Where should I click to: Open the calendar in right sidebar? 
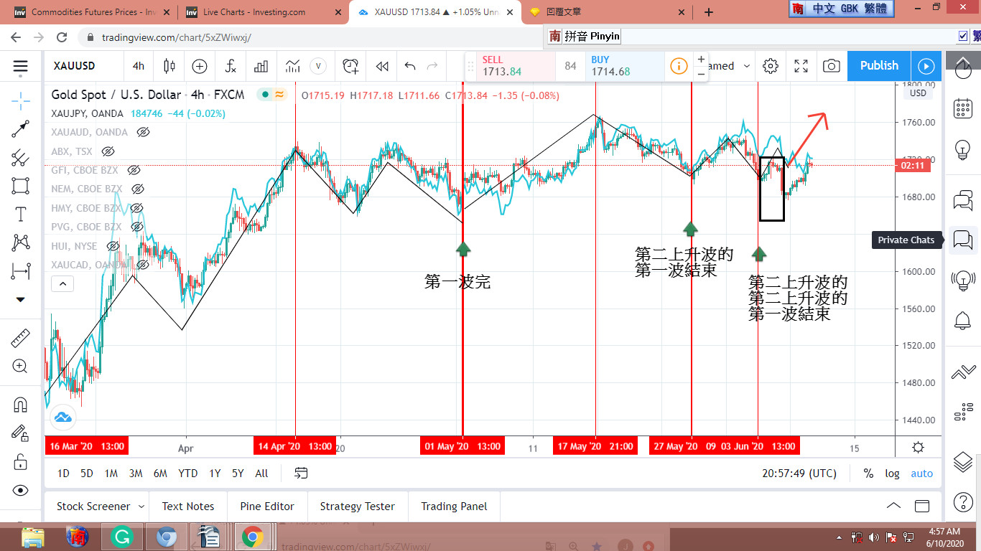pos(963,109)
